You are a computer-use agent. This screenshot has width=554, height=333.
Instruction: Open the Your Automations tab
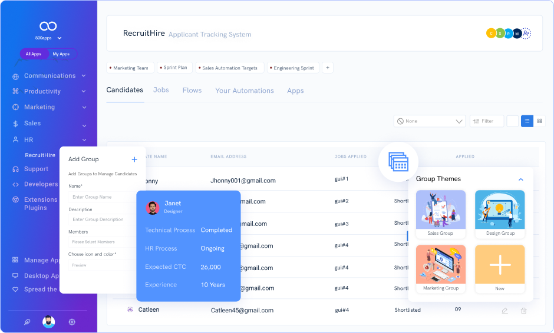coord(244,91)
